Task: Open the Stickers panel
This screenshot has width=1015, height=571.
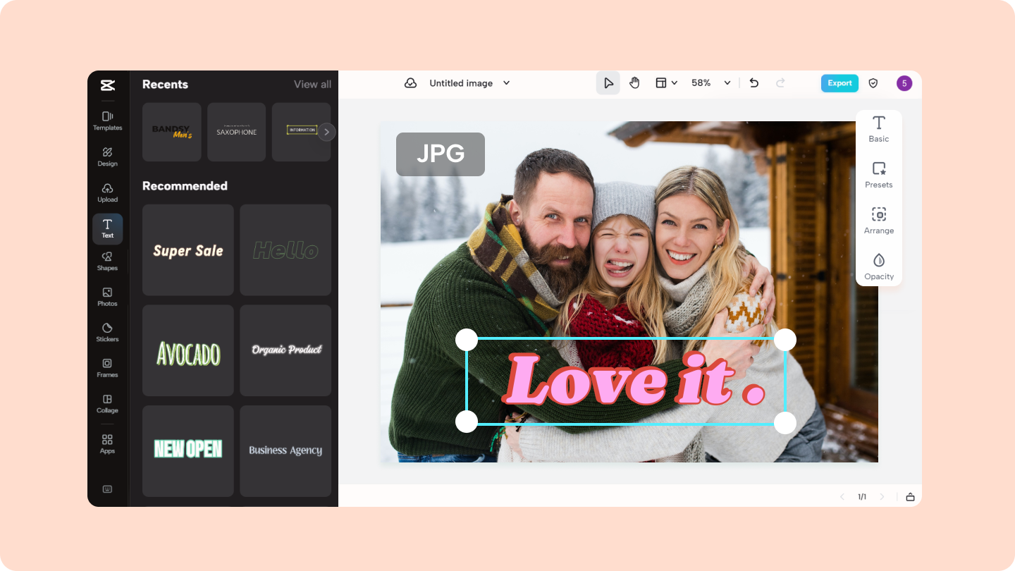Action: [x=107, y=333]
